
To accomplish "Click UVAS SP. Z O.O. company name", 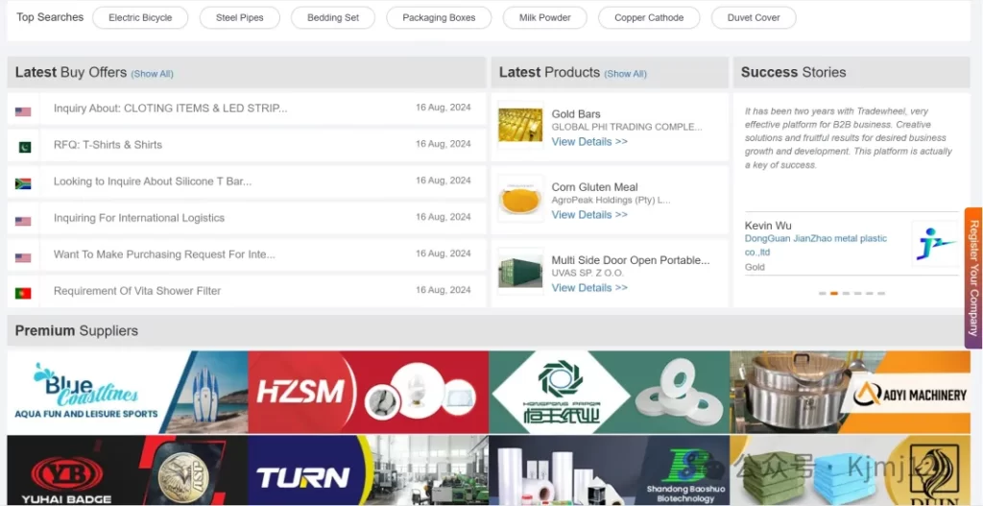I will point(587,274).
